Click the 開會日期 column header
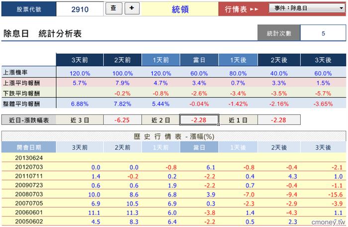The width and height of the screenshot is (348, 227). tap(29, 147)
